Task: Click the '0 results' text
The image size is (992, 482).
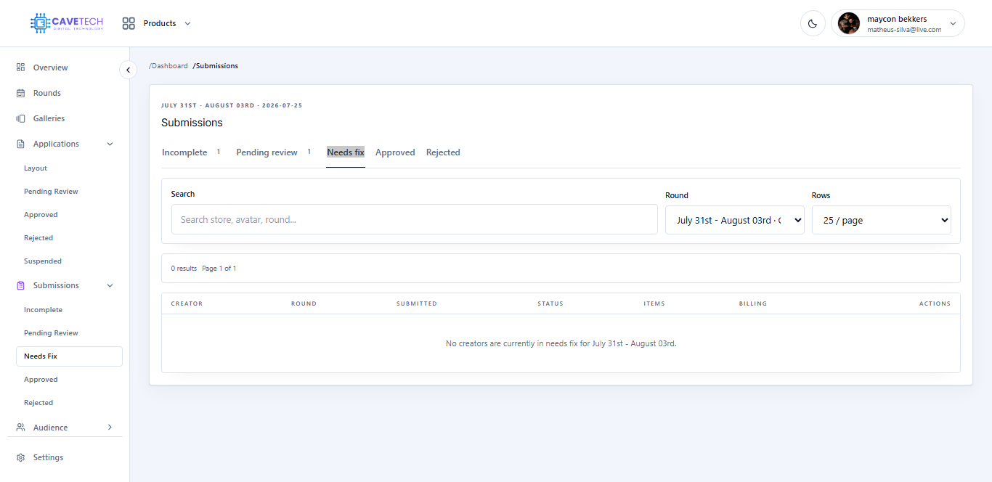Action: pyautogui.click(x=184, y=269)
